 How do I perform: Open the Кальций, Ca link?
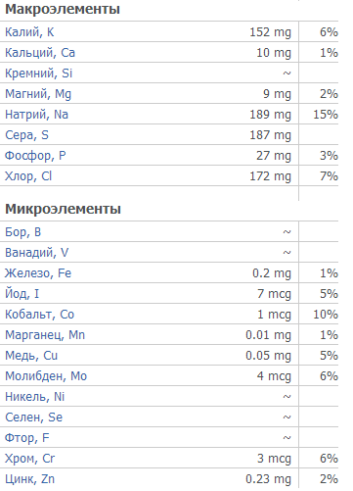pos(40,53)
